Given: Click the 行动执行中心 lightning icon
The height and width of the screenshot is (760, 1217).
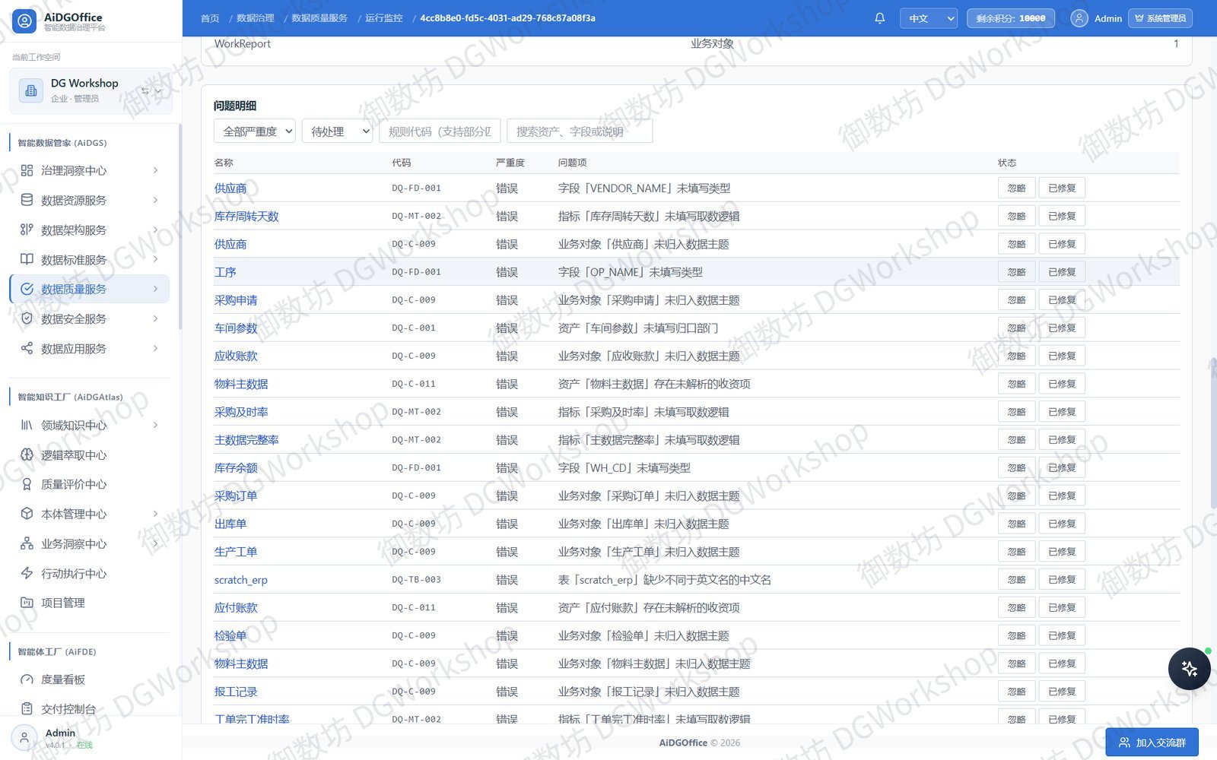Looking at the screenshot, I should click(27, 573).
